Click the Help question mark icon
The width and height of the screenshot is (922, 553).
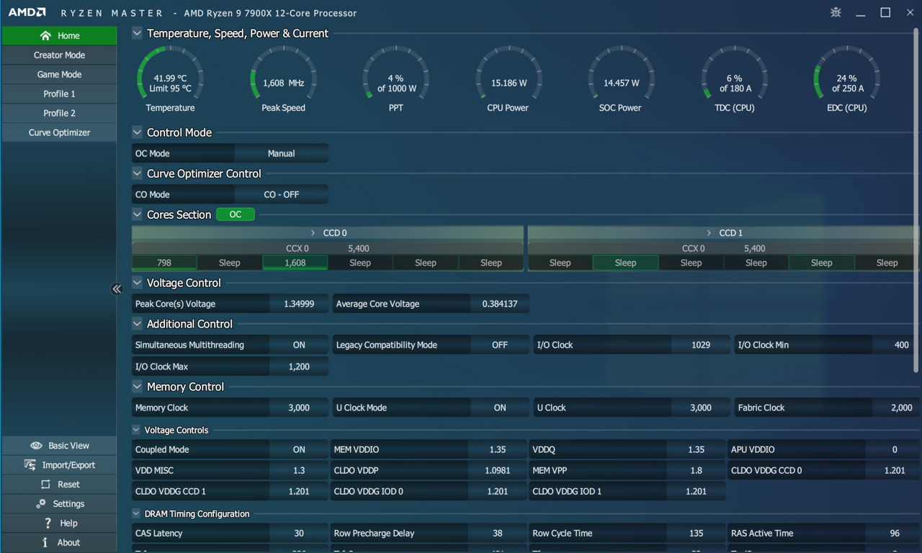[x=48, y=523]
